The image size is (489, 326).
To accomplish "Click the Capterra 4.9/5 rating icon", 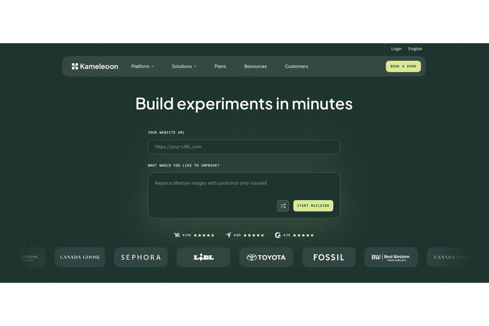I will pyautogui.click(x=228, y=235).
